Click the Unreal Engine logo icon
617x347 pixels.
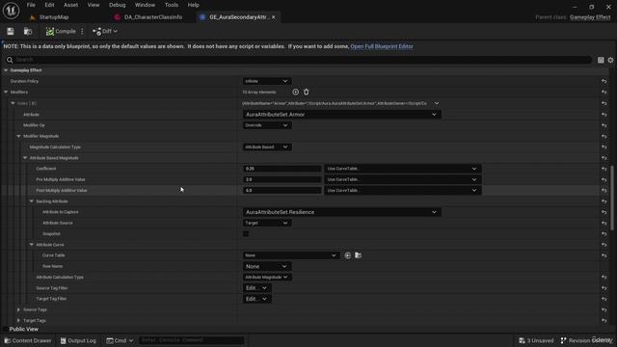pos(11,11)
